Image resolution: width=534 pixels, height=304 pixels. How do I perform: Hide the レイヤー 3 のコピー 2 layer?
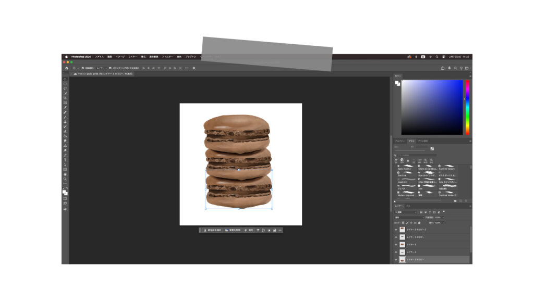point(396,230)
